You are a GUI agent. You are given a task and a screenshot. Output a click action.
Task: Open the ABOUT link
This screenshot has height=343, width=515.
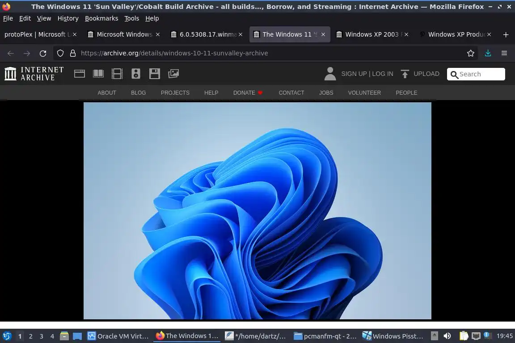click(x=107, y=93)
